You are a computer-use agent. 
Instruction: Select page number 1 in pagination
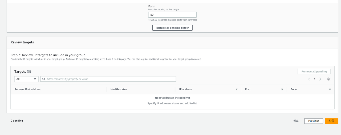tap(315, 79)
